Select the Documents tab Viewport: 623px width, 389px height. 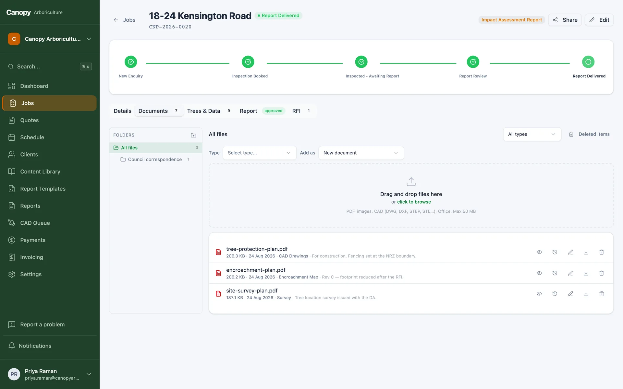tap(159, 111)
